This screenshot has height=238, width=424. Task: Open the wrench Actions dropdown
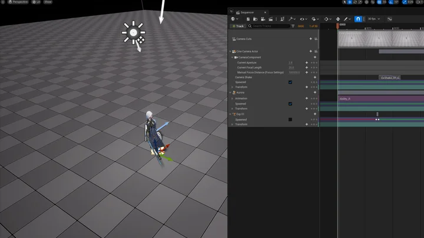tap(292, 19)
